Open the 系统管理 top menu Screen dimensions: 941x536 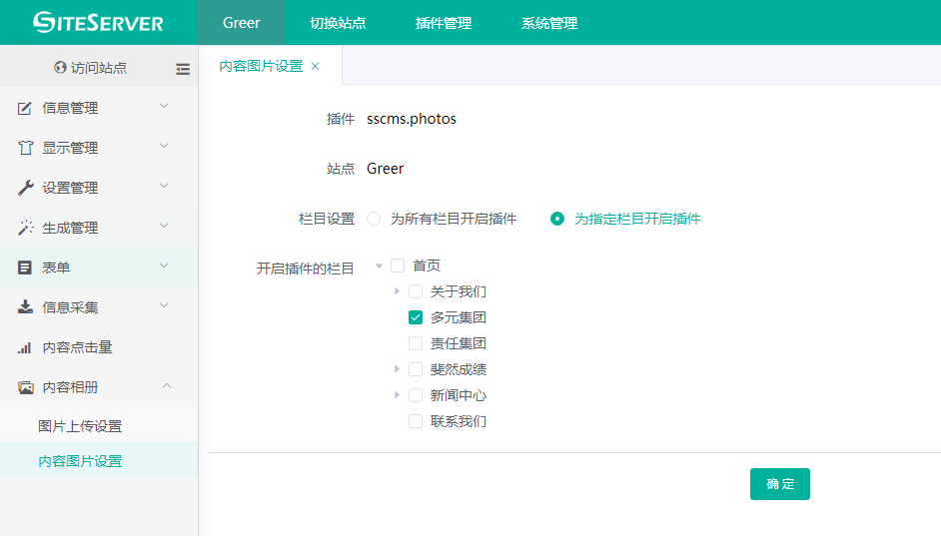pyautogui.click(x=549, y=23)
